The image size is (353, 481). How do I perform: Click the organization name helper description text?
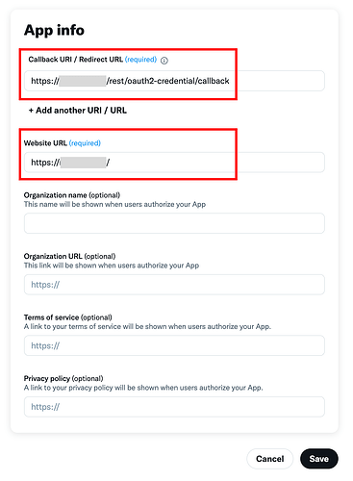click(x=114, y=204)
